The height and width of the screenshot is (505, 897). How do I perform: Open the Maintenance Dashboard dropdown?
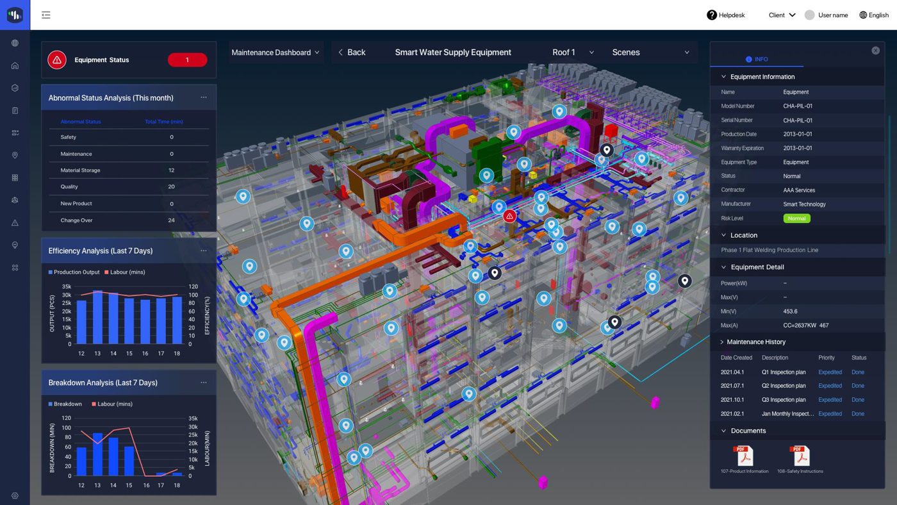[276, 53]
